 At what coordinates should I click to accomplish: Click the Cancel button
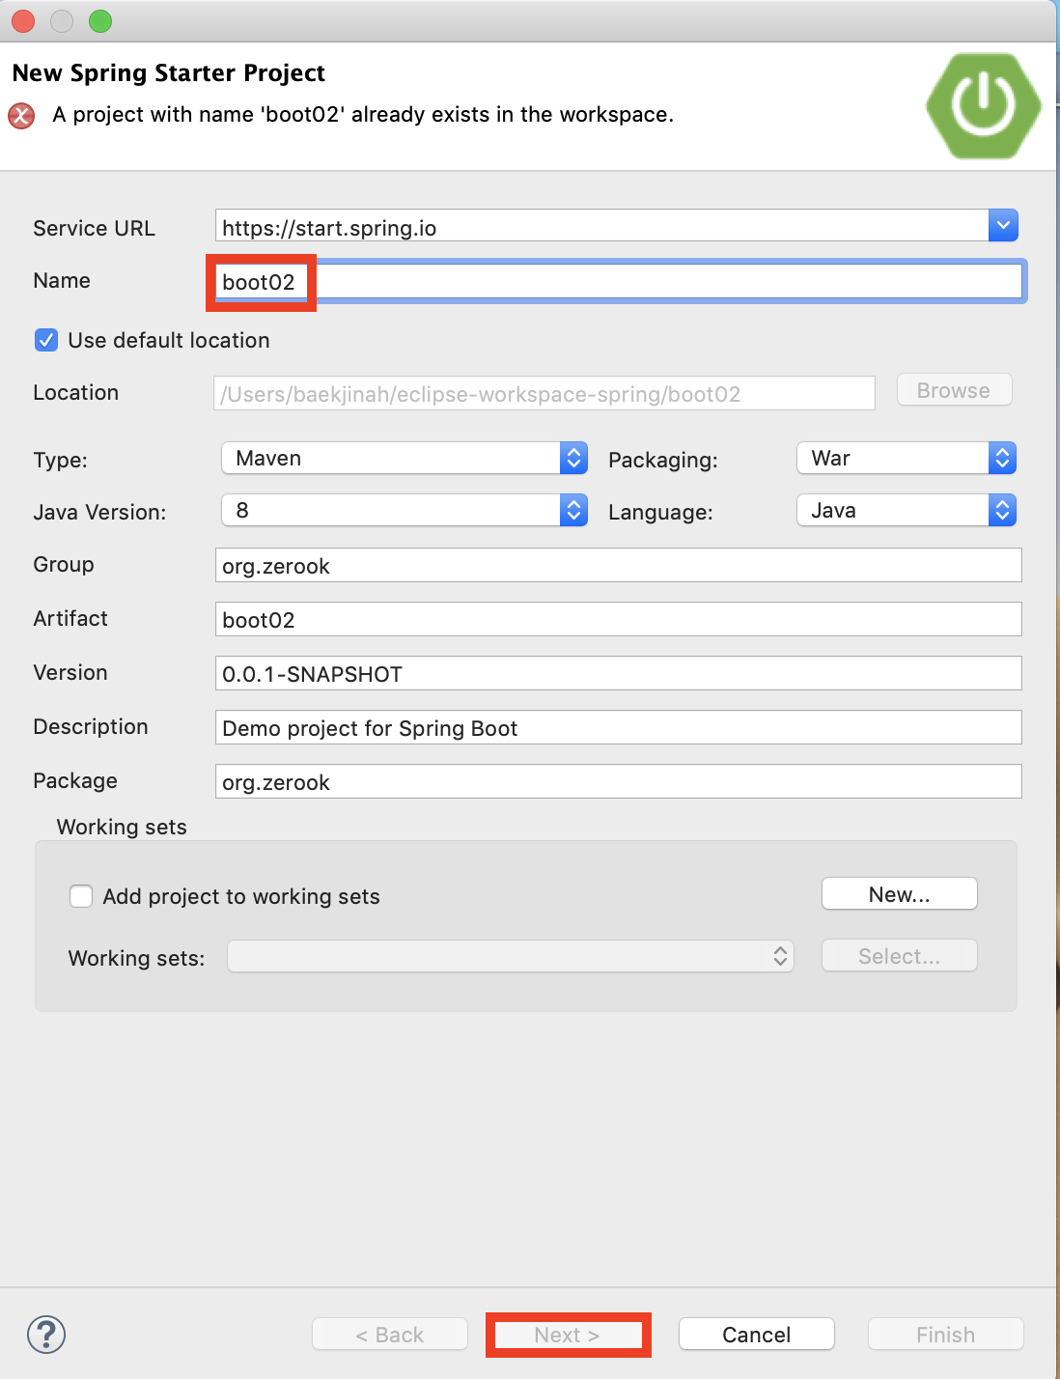(757, 1335)
